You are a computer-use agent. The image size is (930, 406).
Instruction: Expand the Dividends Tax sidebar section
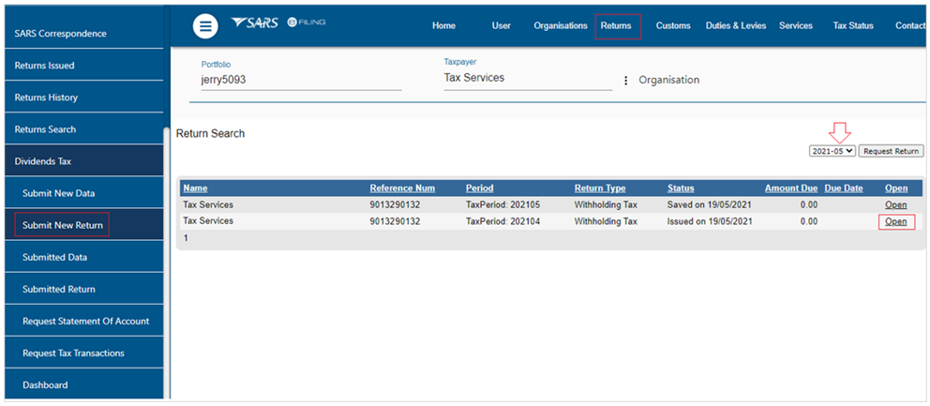pos(84,161)
